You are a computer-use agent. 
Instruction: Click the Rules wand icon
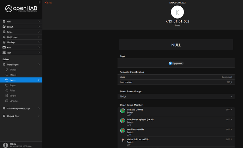click(x=7, y=90)
